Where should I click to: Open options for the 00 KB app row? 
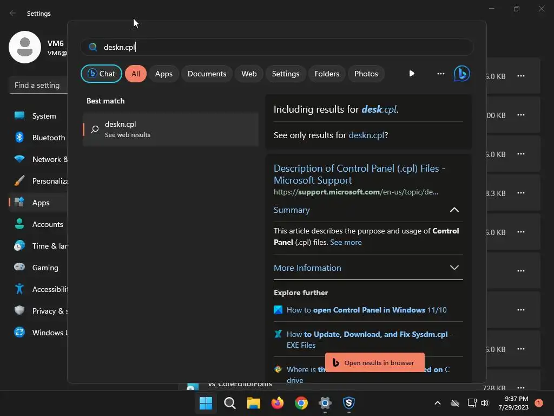pyautogui.click(x=521, y=115)
